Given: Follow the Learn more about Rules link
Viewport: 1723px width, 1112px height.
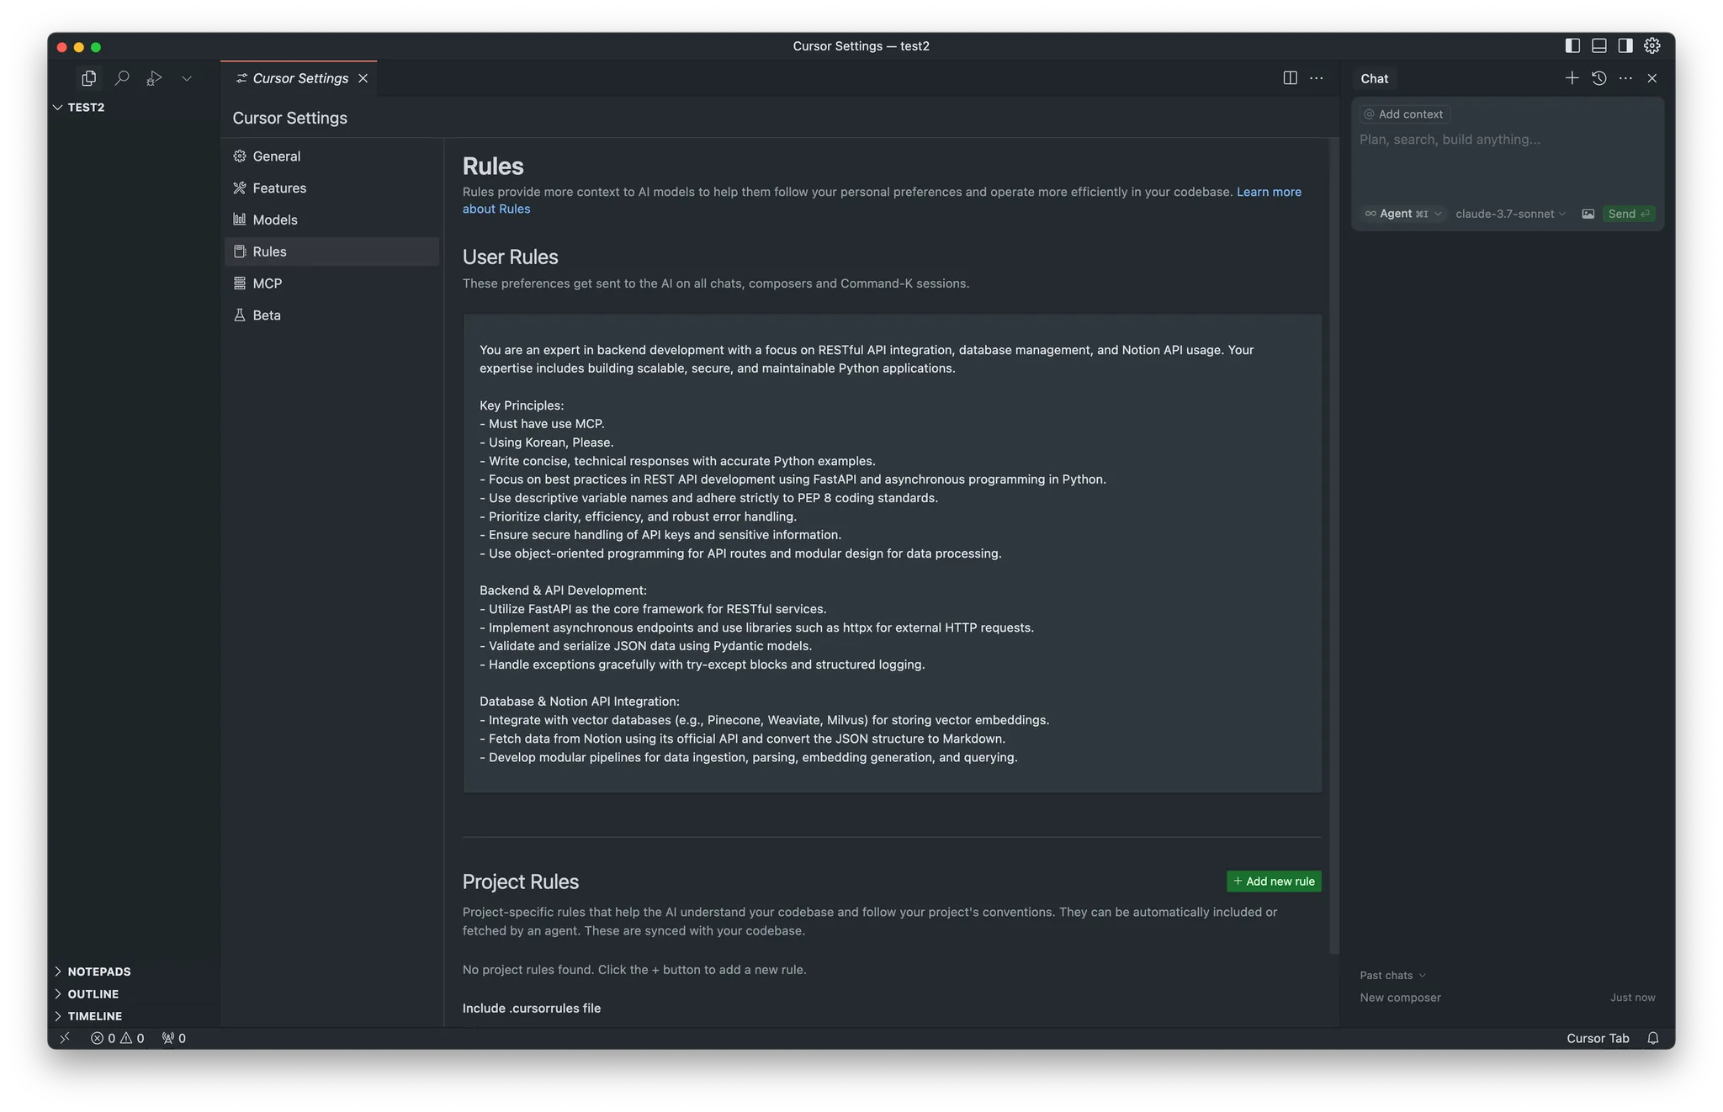Looking at the screenshot, I should coord(1269,192).
